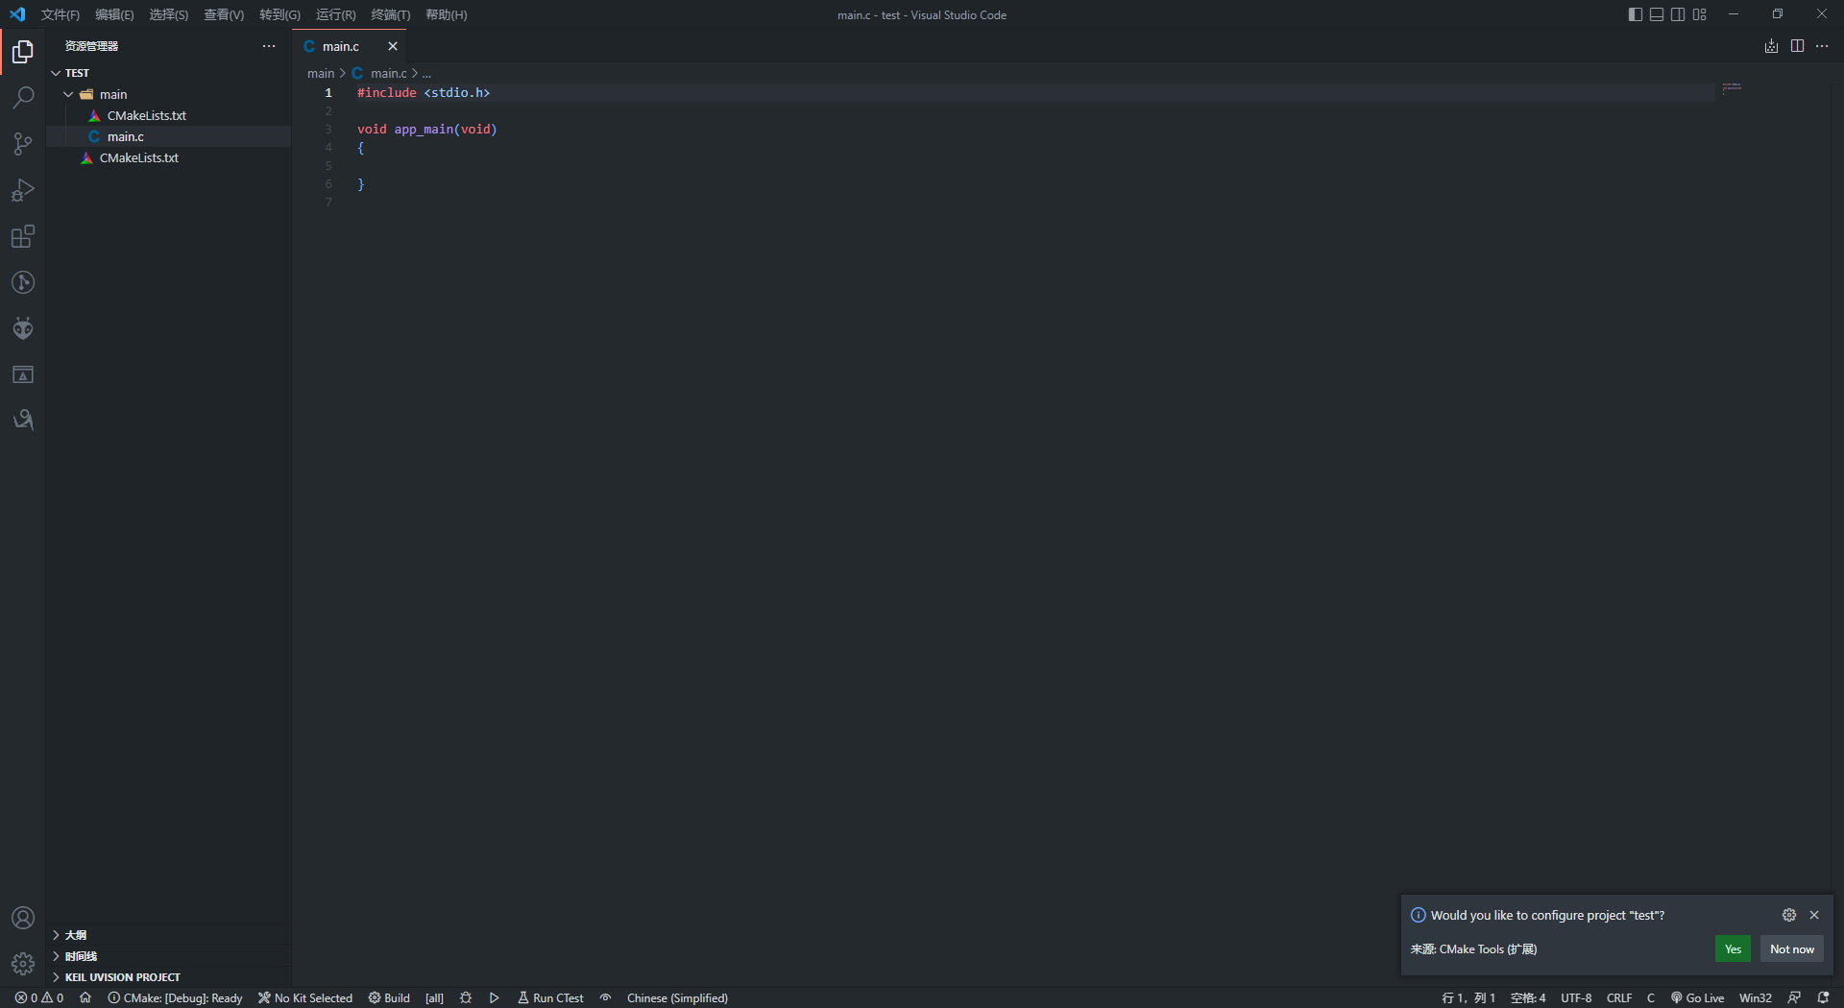This screenshot has width=1844, height=1008.
Task: Click the 空格: 4 indentation setting
Action: [1528, 998]
